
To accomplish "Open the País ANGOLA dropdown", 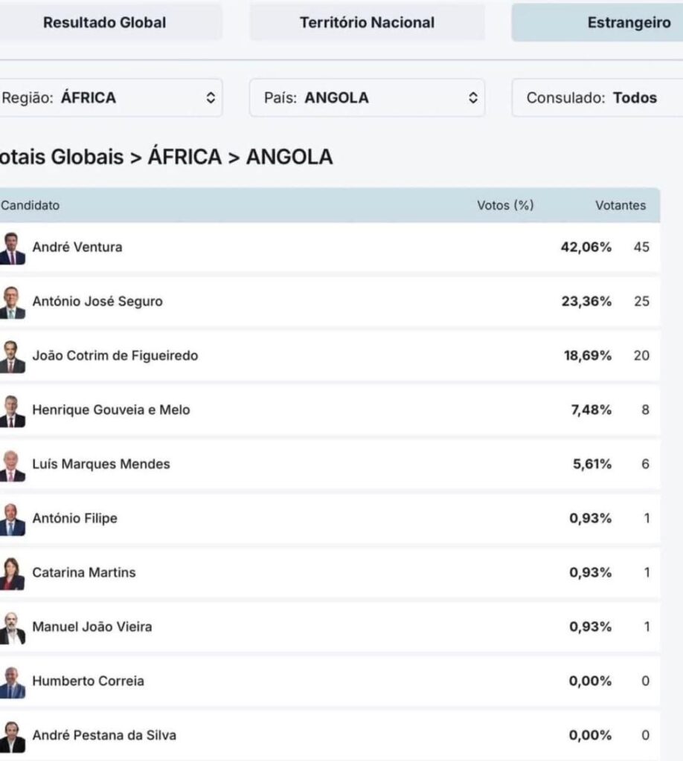I will (367, 98).
